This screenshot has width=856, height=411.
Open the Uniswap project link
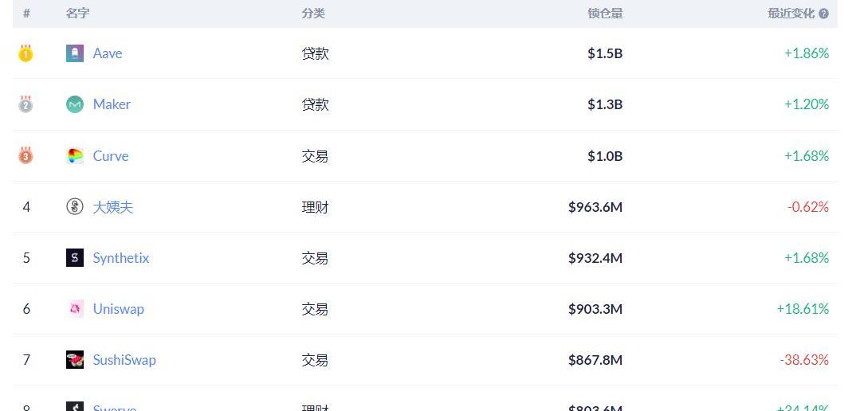tap(119, 309)
